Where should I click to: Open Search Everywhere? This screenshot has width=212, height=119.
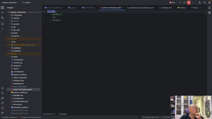tap(205, 2)
